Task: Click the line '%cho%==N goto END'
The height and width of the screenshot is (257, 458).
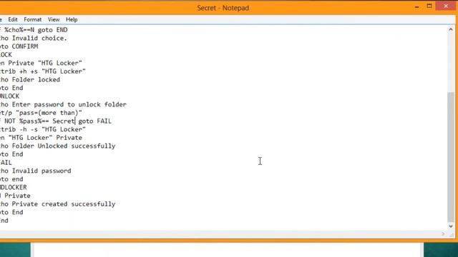Action: [36, 30]
